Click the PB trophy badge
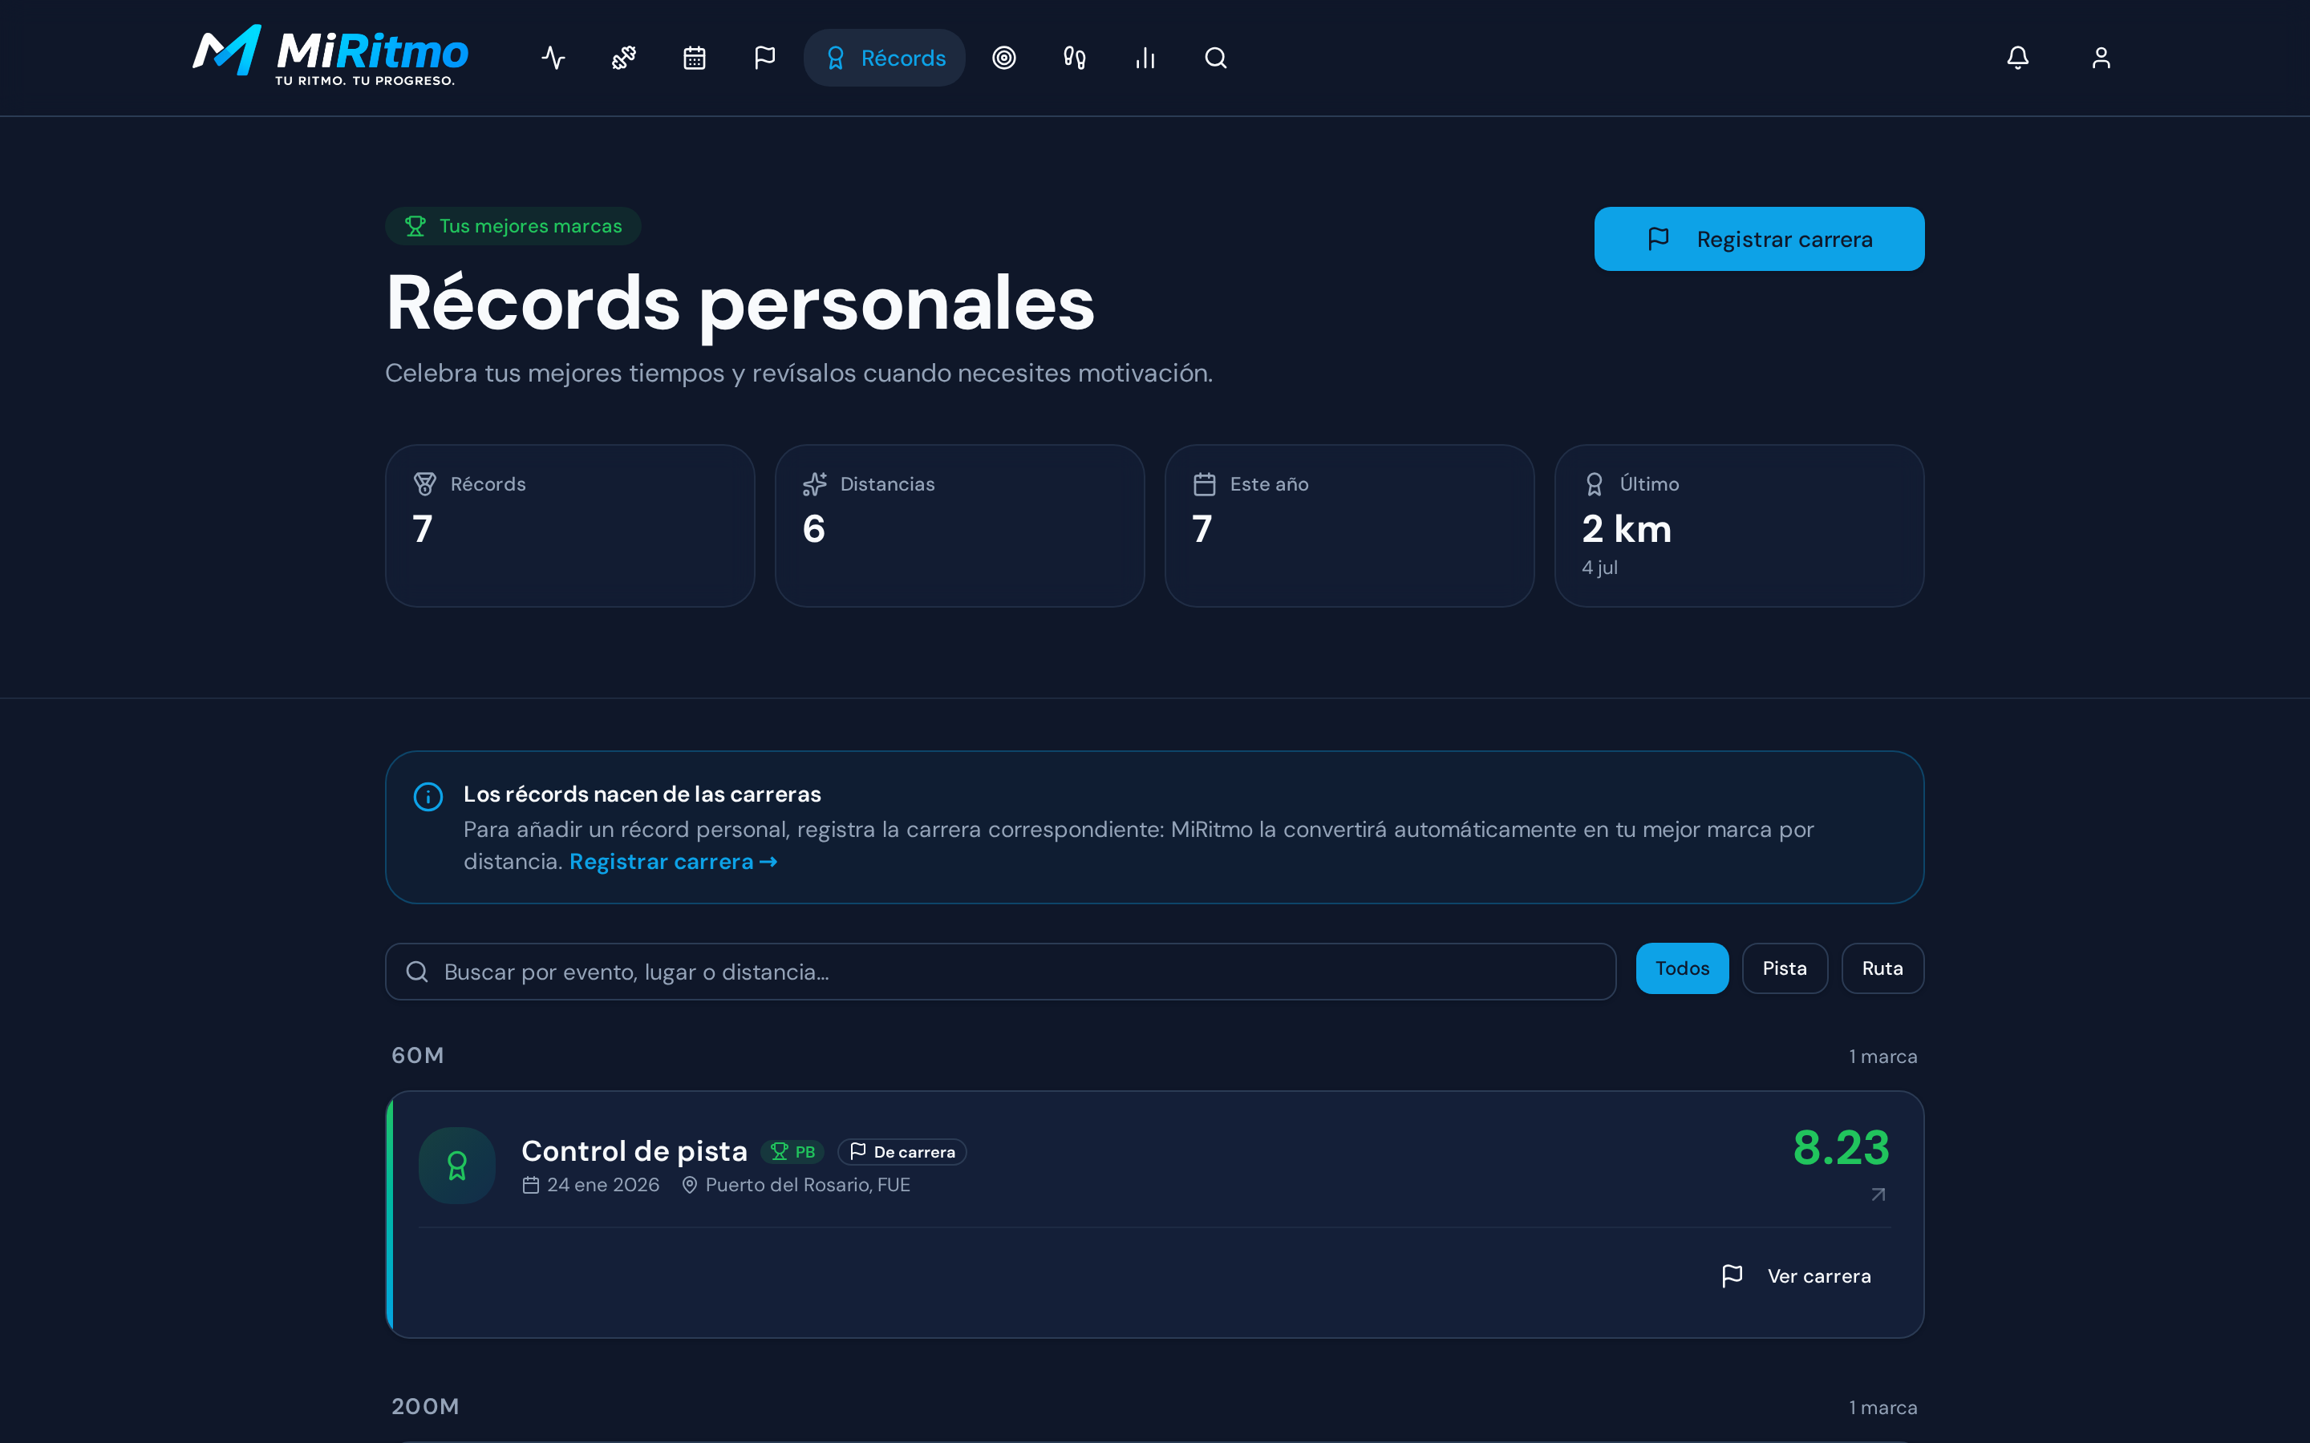 click(x=792, y=1152)
